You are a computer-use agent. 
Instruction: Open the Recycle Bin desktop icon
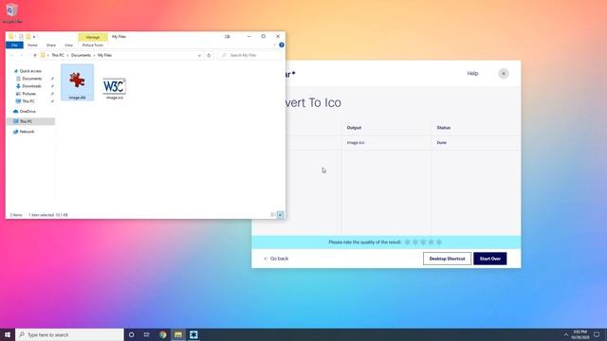[x=11, y=12]
